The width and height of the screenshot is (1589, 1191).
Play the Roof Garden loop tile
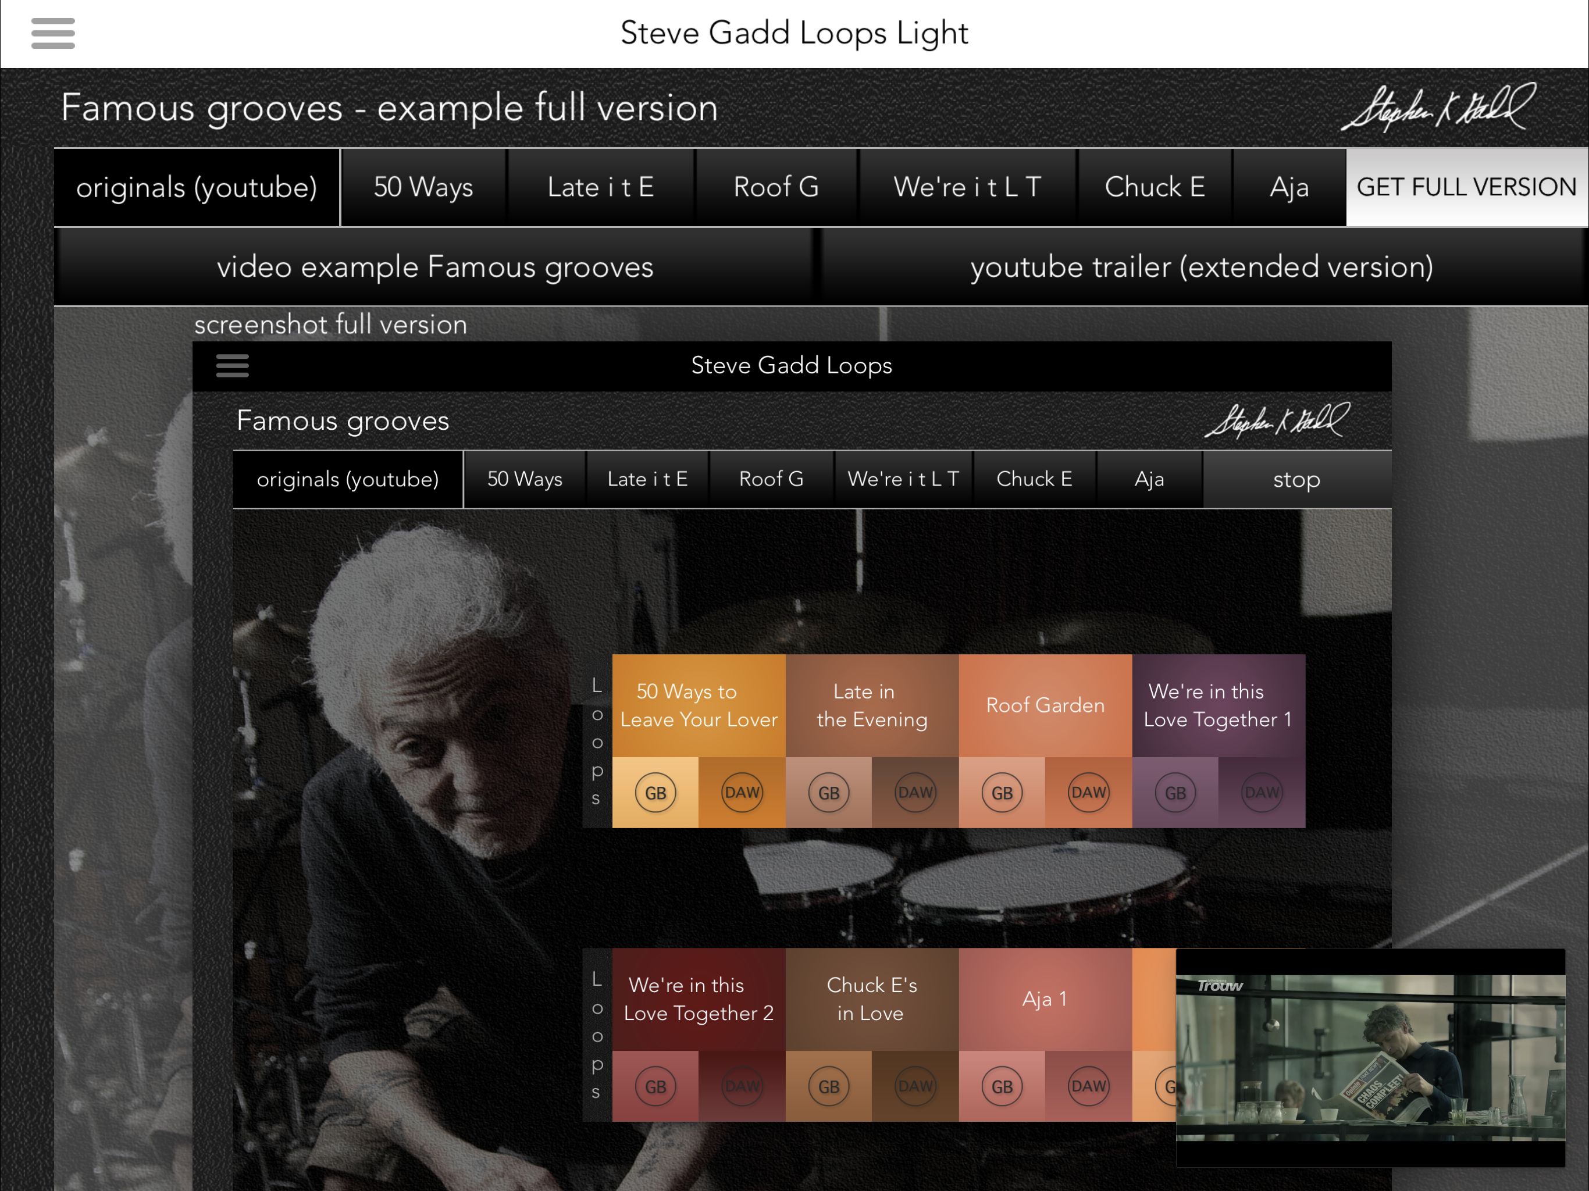[1045, 705]
